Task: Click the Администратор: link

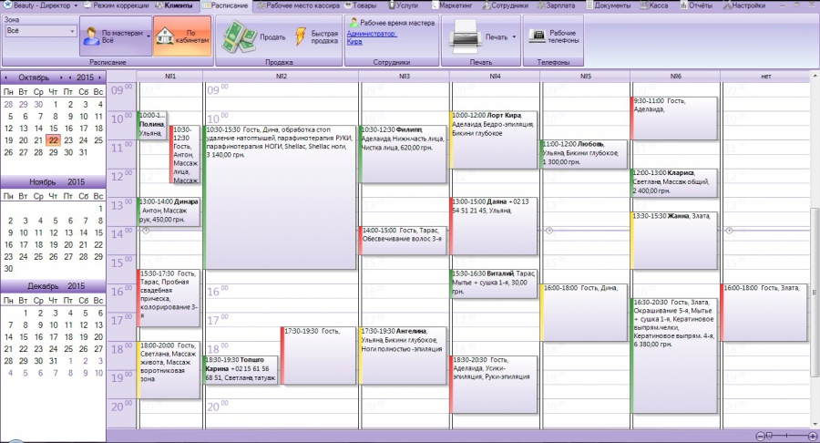Action: 372,34
